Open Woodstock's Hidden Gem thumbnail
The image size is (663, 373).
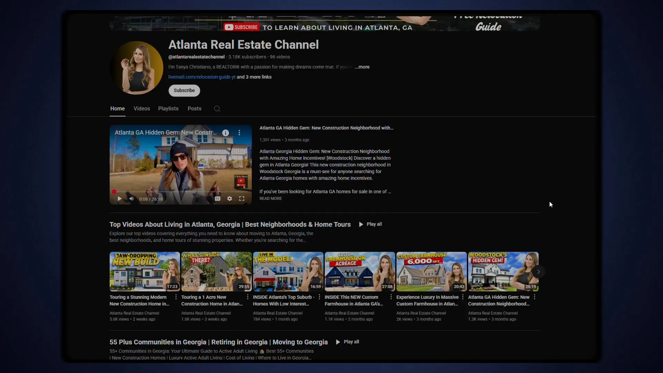click(x=503, y=271)
